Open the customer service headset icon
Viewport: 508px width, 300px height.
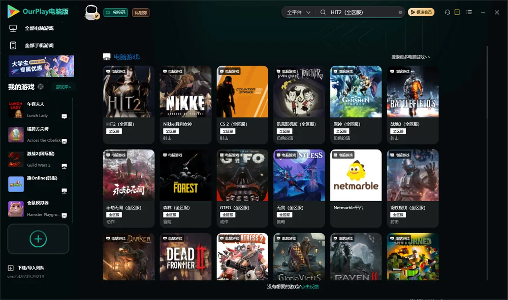point(448,12)
